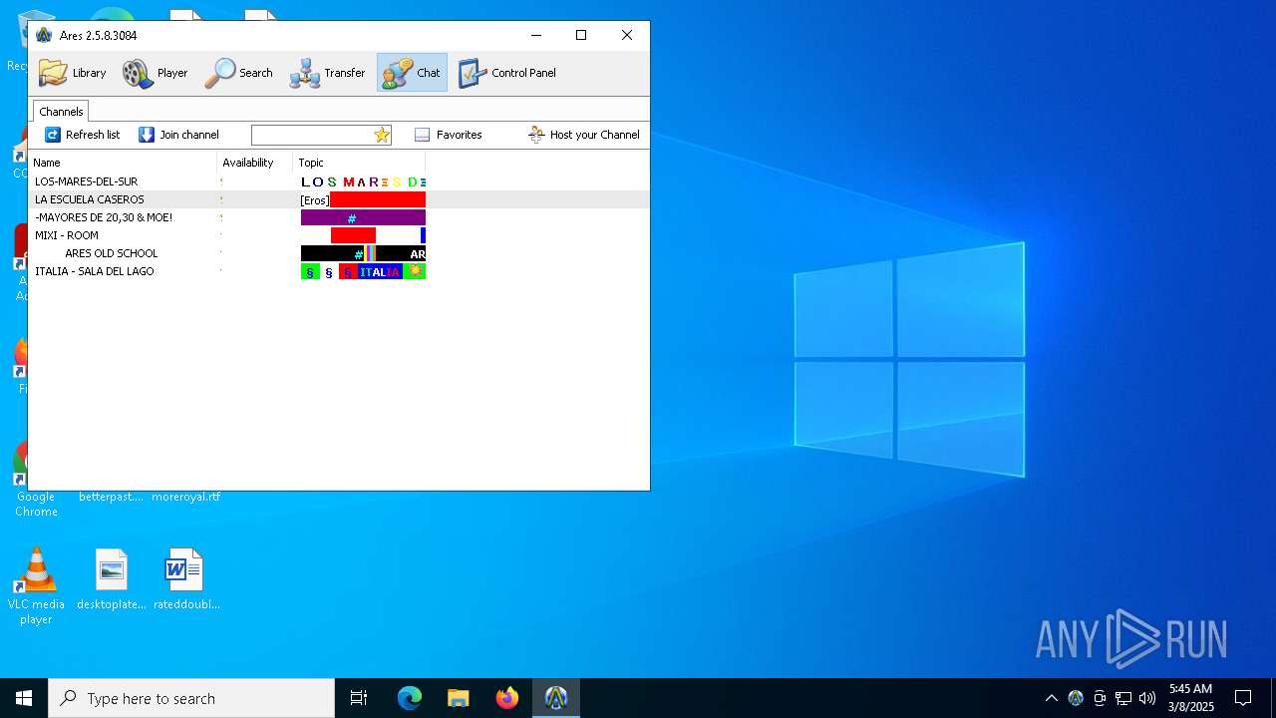Open desktoplate image file on desktop
Viewport: 1276px width, 718px height.
tap(112, 579)
